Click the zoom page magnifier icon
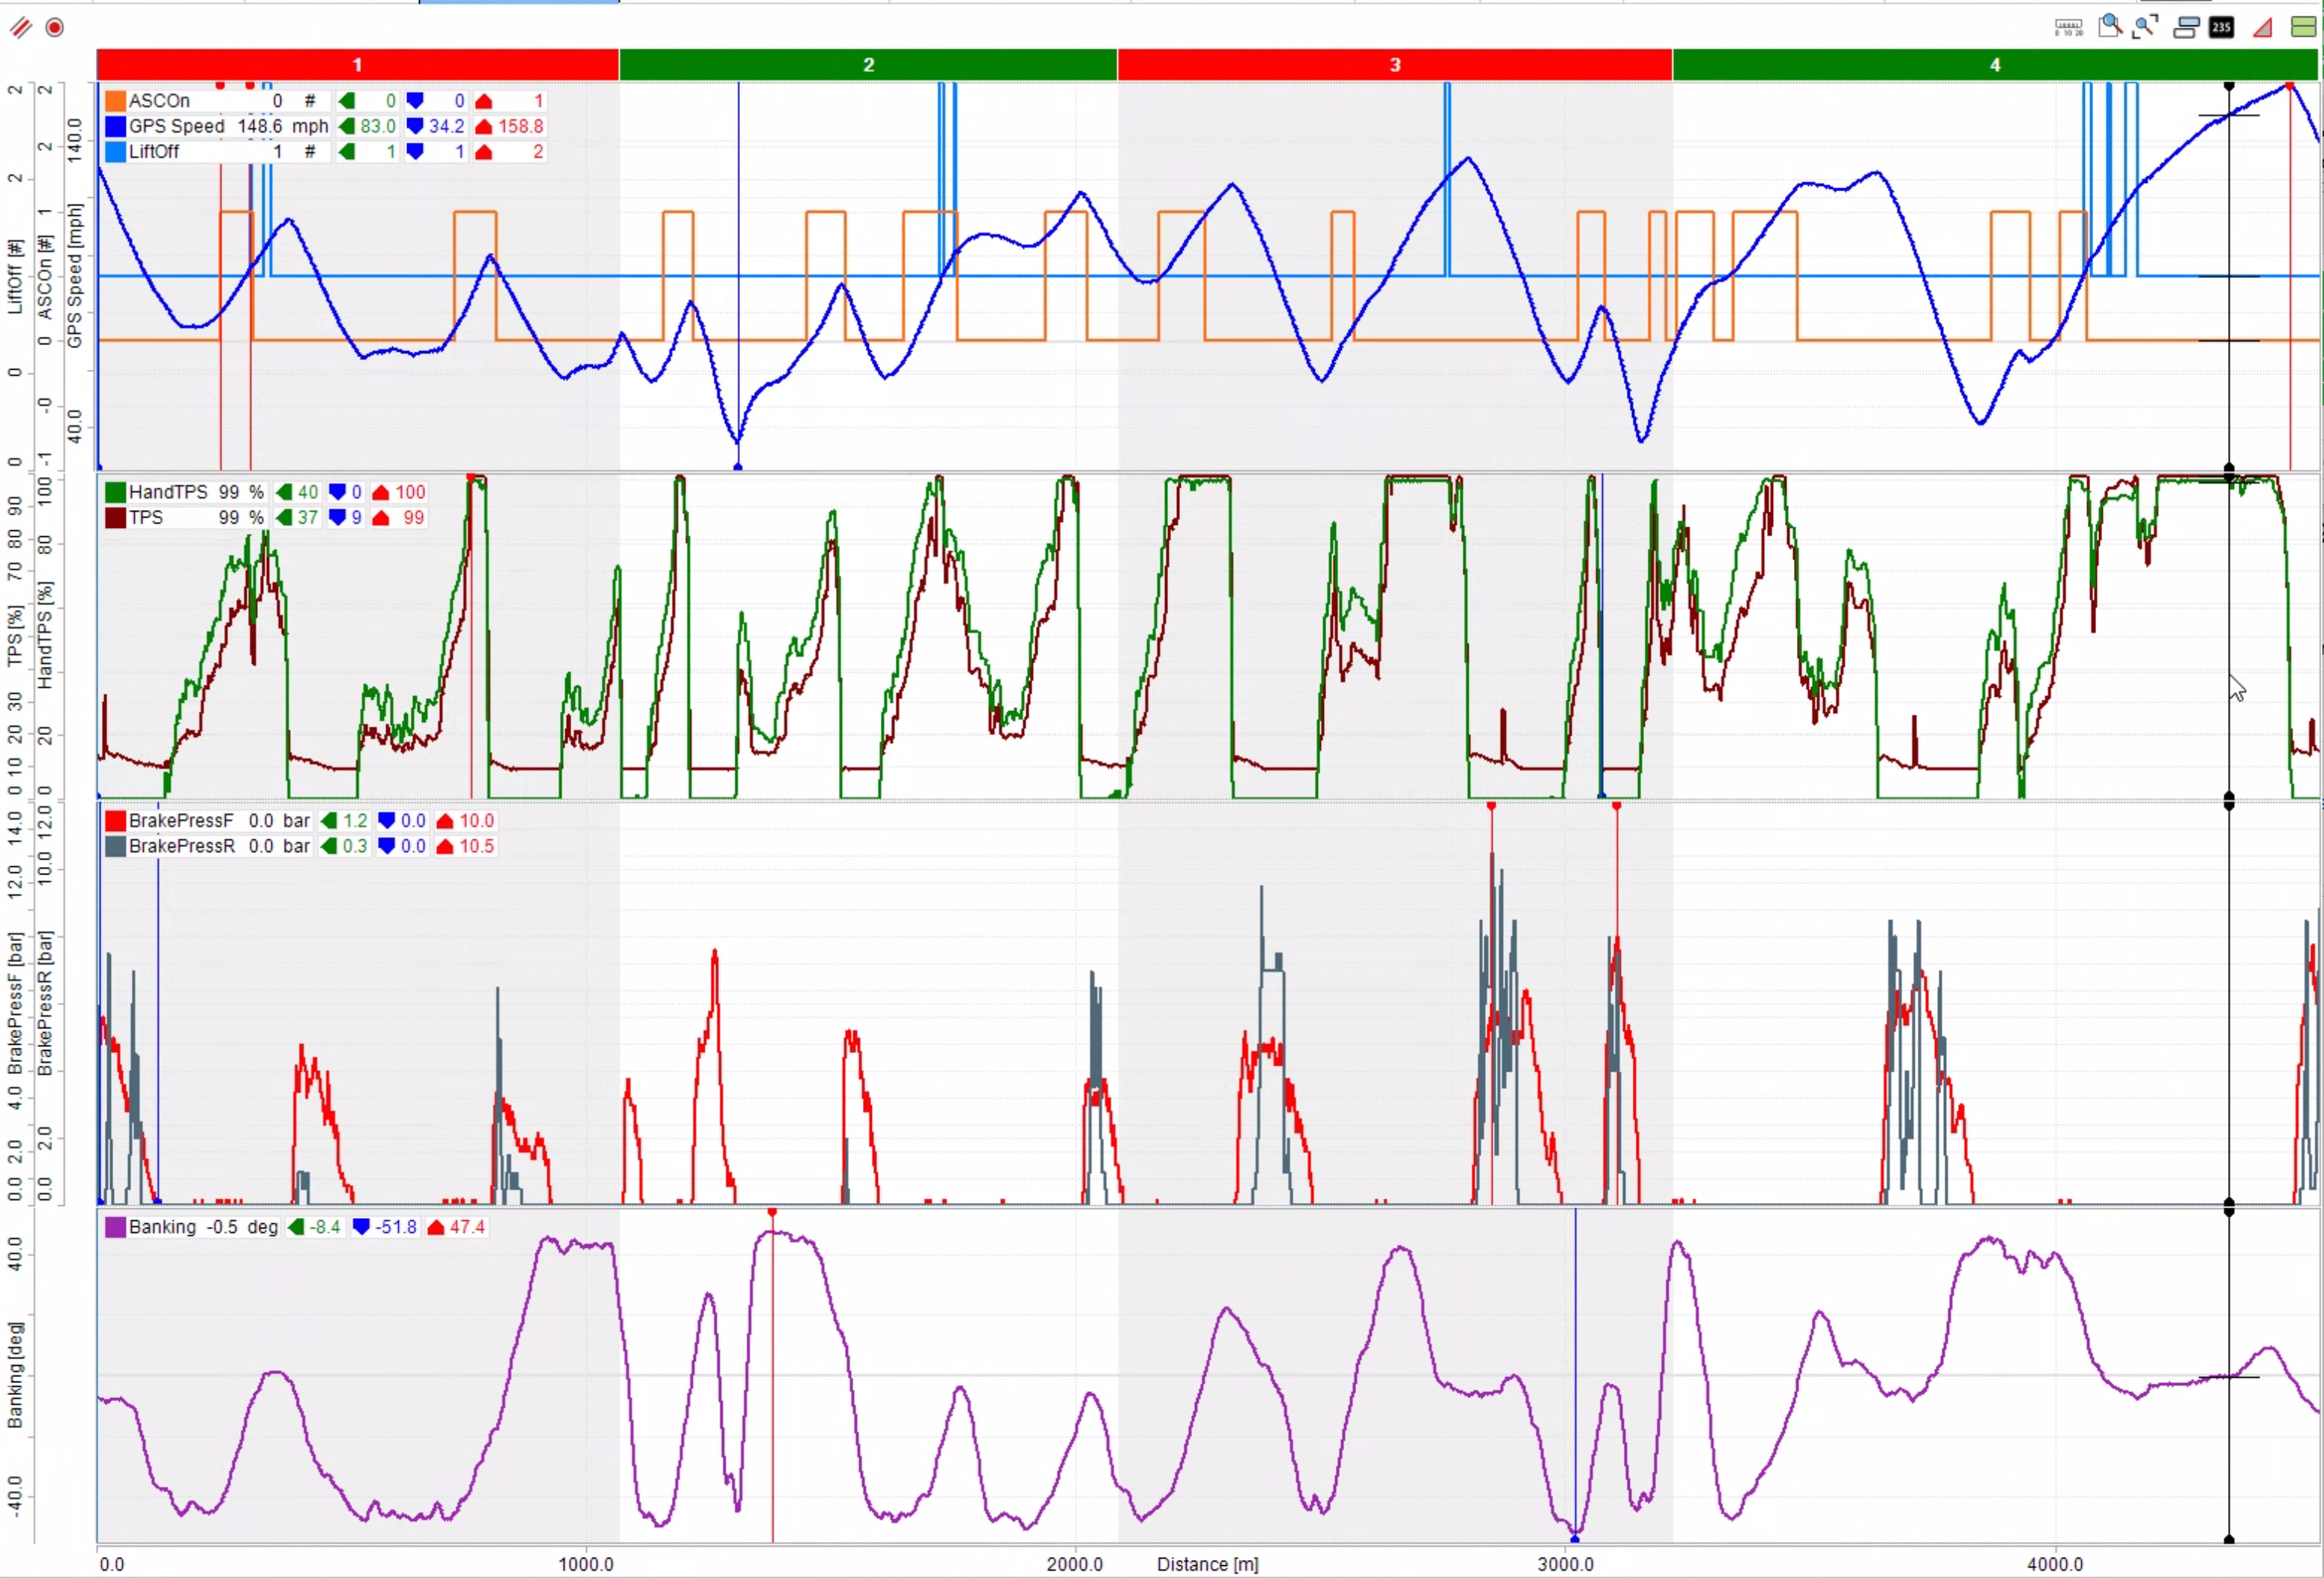 click(x=2109, y=26)
